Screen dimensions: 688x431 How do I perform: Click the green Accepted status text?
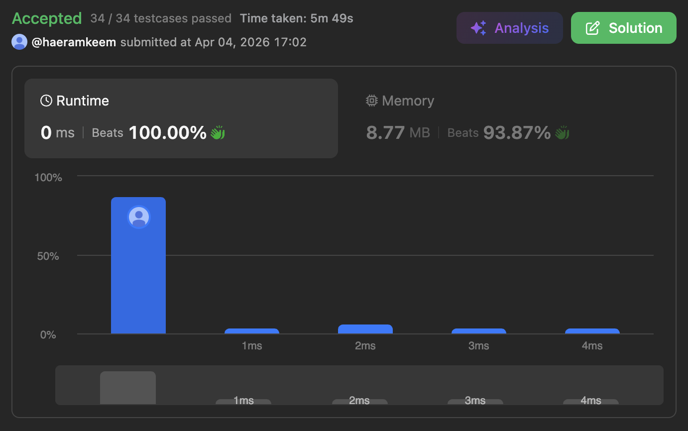click(x=47, y=18)
